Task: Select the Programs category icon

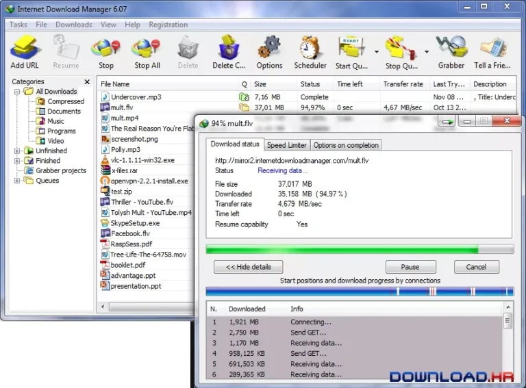Action: (40, 131)
